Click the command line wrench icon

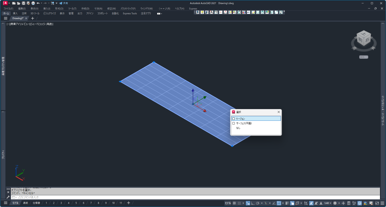pyautogui.click(x=8, y=197)
